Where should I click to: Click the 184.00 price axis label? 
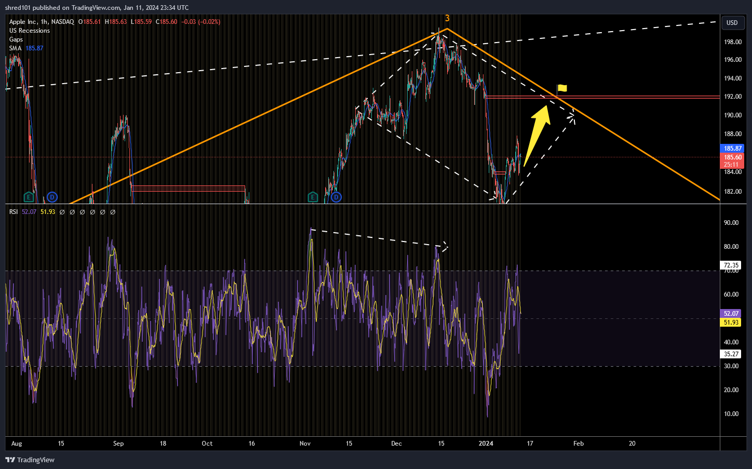point(733,172)
